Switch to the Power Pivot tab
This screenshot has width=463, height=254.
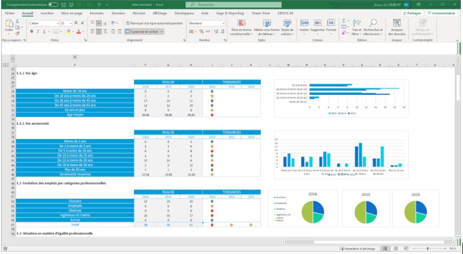coord(261,13)
